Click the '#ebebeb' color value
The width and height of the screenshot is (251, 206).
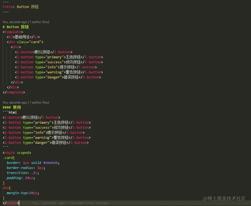[x=50, y=163]
